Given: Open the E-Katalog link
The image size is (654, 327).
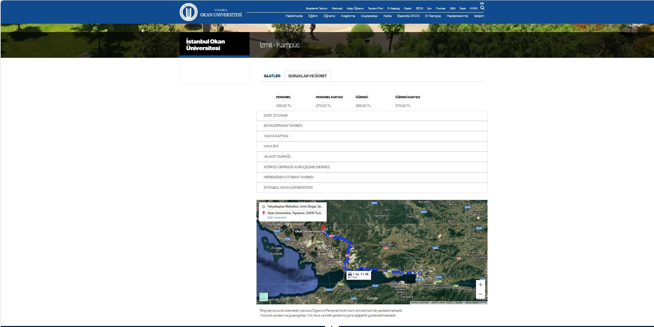Looking at the screenshot, I should (x=393, y=8).
